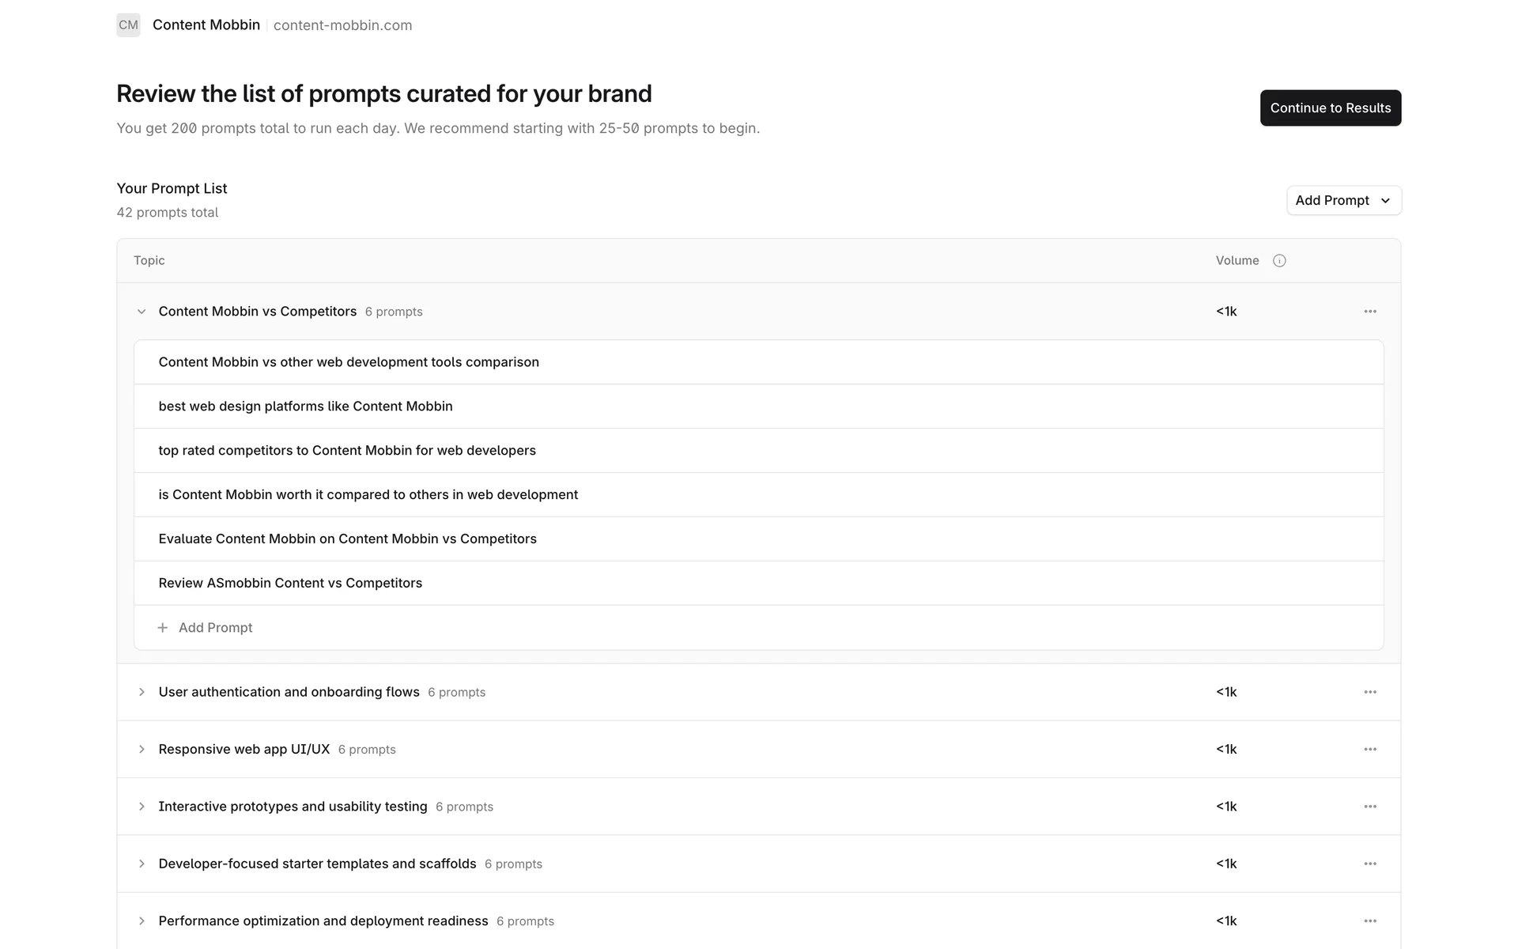Expand Developer-focused starter templates and scaffolds
The height and width of the screenshot is (949, 1518).
click(142, 864)
